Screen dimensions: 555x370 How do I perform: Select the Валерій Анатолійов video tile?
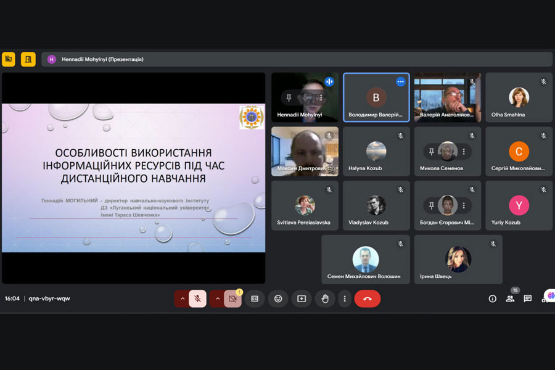pos(448,97)
